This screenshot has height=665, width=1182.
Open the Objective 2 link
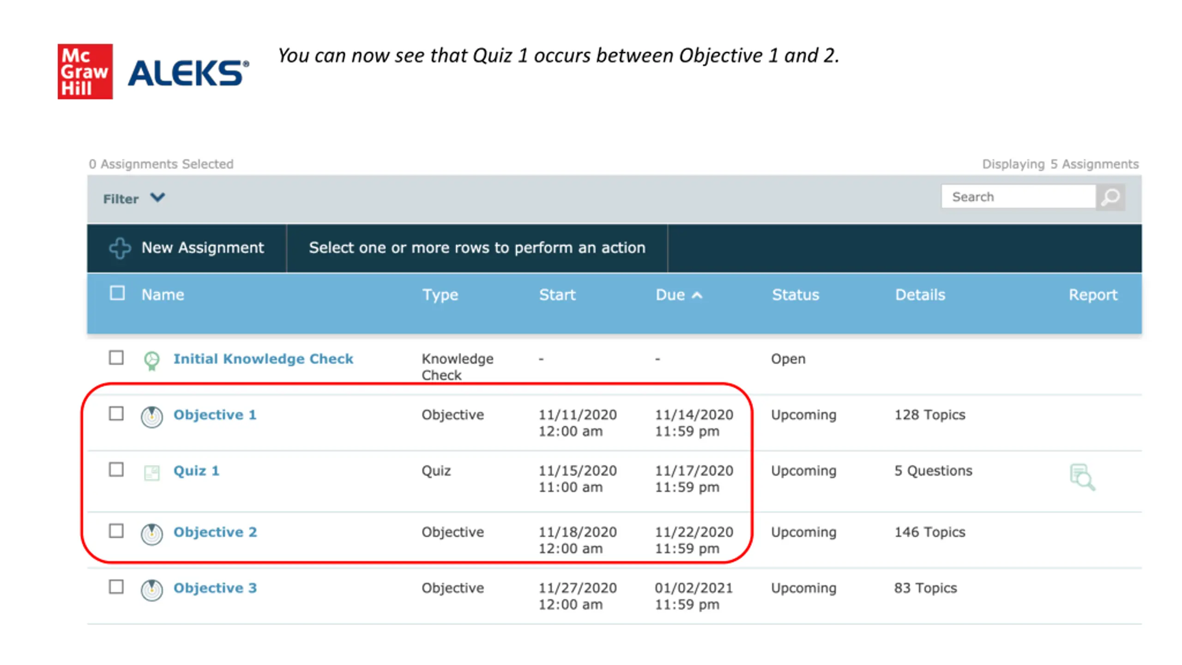tap(215, 532)
